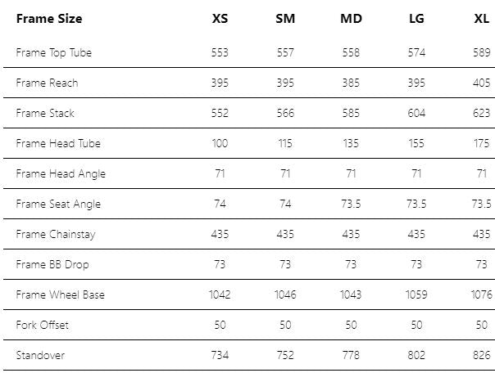The height and width of the screenshot is (373, 495).
Task: Select the Frame Head Angle label
Action: point(61,174)
